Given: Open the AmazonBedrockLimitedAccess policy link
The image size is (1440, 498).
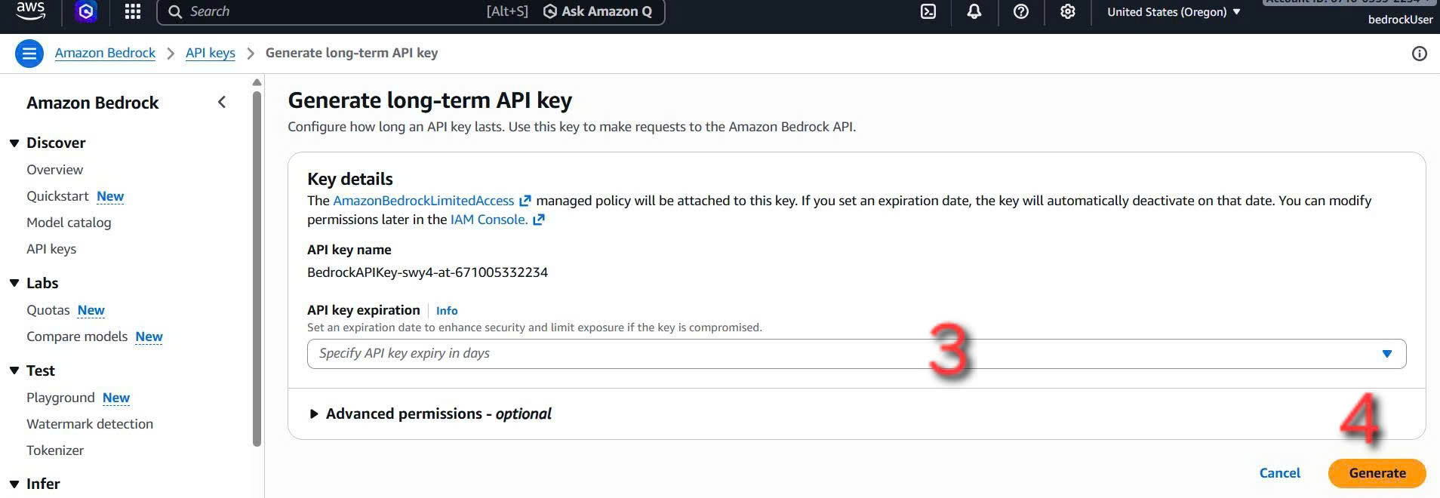Looking at the screenshot, I should [x=423, y=201].
